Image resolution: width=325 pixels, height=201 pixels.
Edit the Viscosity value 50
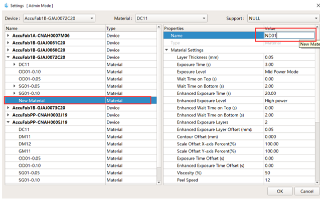(x=289, y=172)
